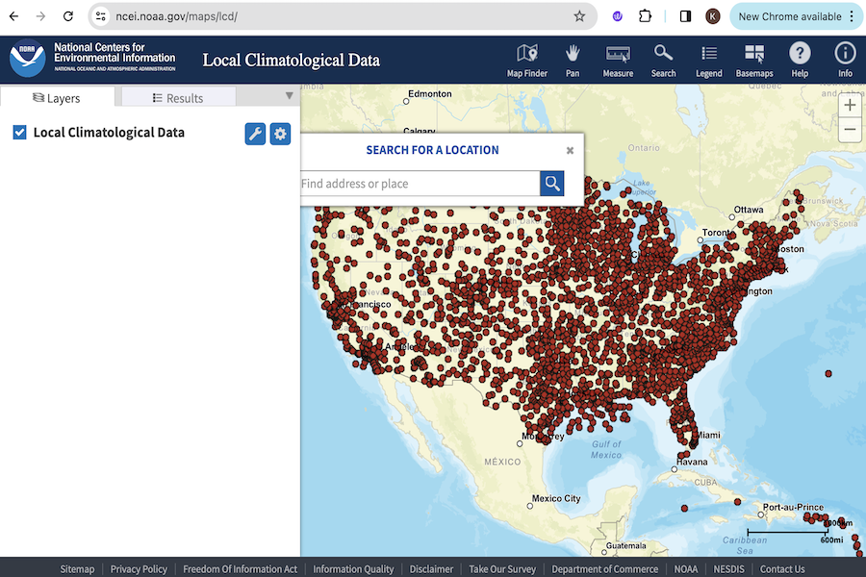Activate the Pan hand tool

tap(573, 61)
